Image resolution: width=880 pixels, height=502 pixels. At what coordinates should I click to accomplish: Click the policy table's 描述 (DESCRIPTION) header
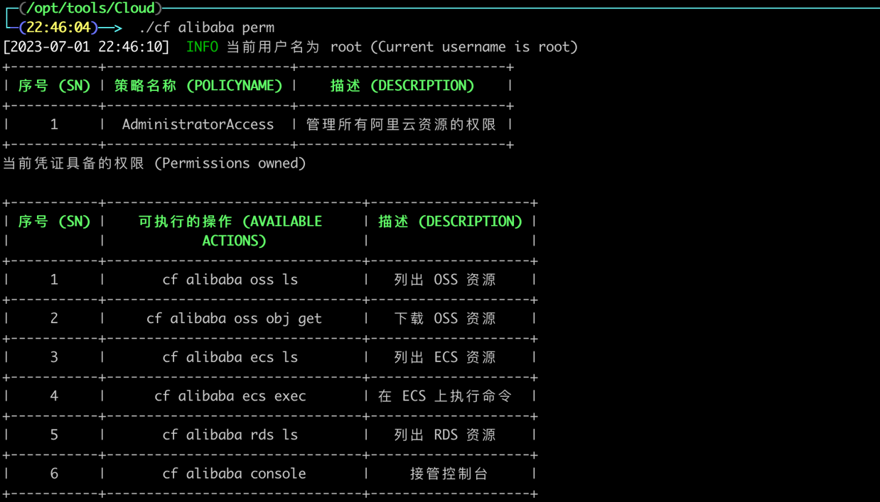pyautogui.click(x=402, y=86)
